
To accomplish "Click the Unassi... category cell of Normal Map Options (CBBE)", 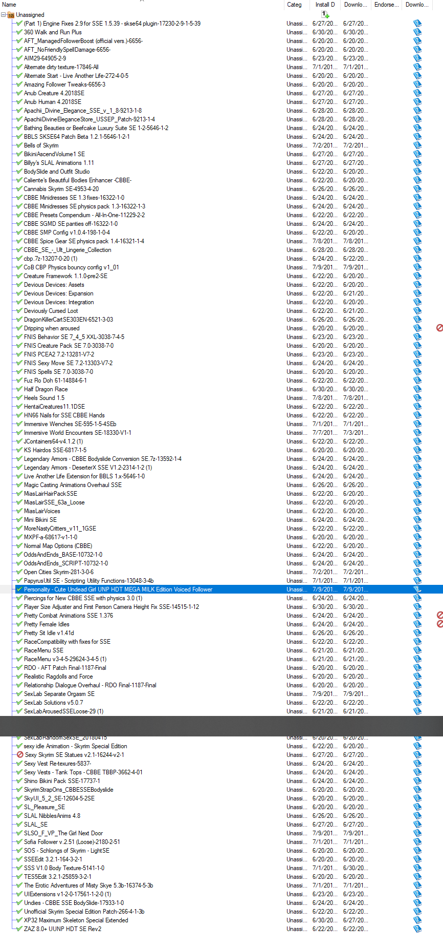I will (297, 546).
